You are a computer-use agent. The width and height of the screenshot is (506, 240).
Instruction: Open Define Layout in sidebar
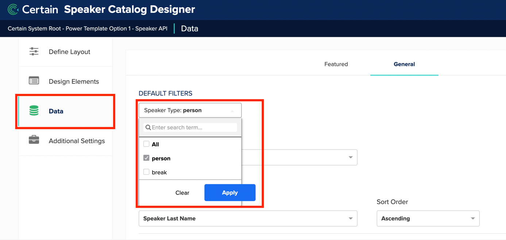(x=66, y=52)
